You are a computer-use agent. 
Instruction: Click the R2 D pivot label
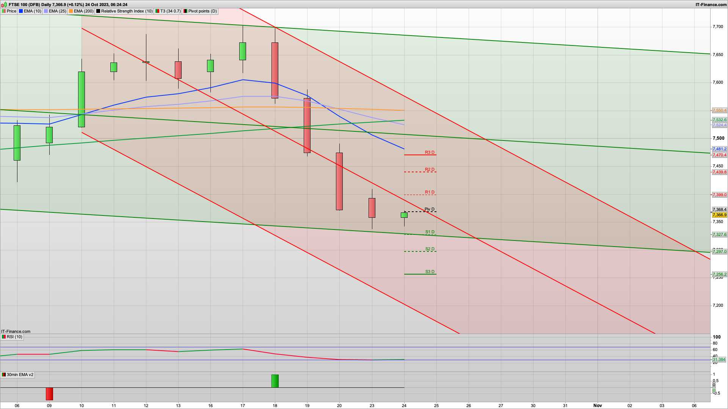pos(430,169)
